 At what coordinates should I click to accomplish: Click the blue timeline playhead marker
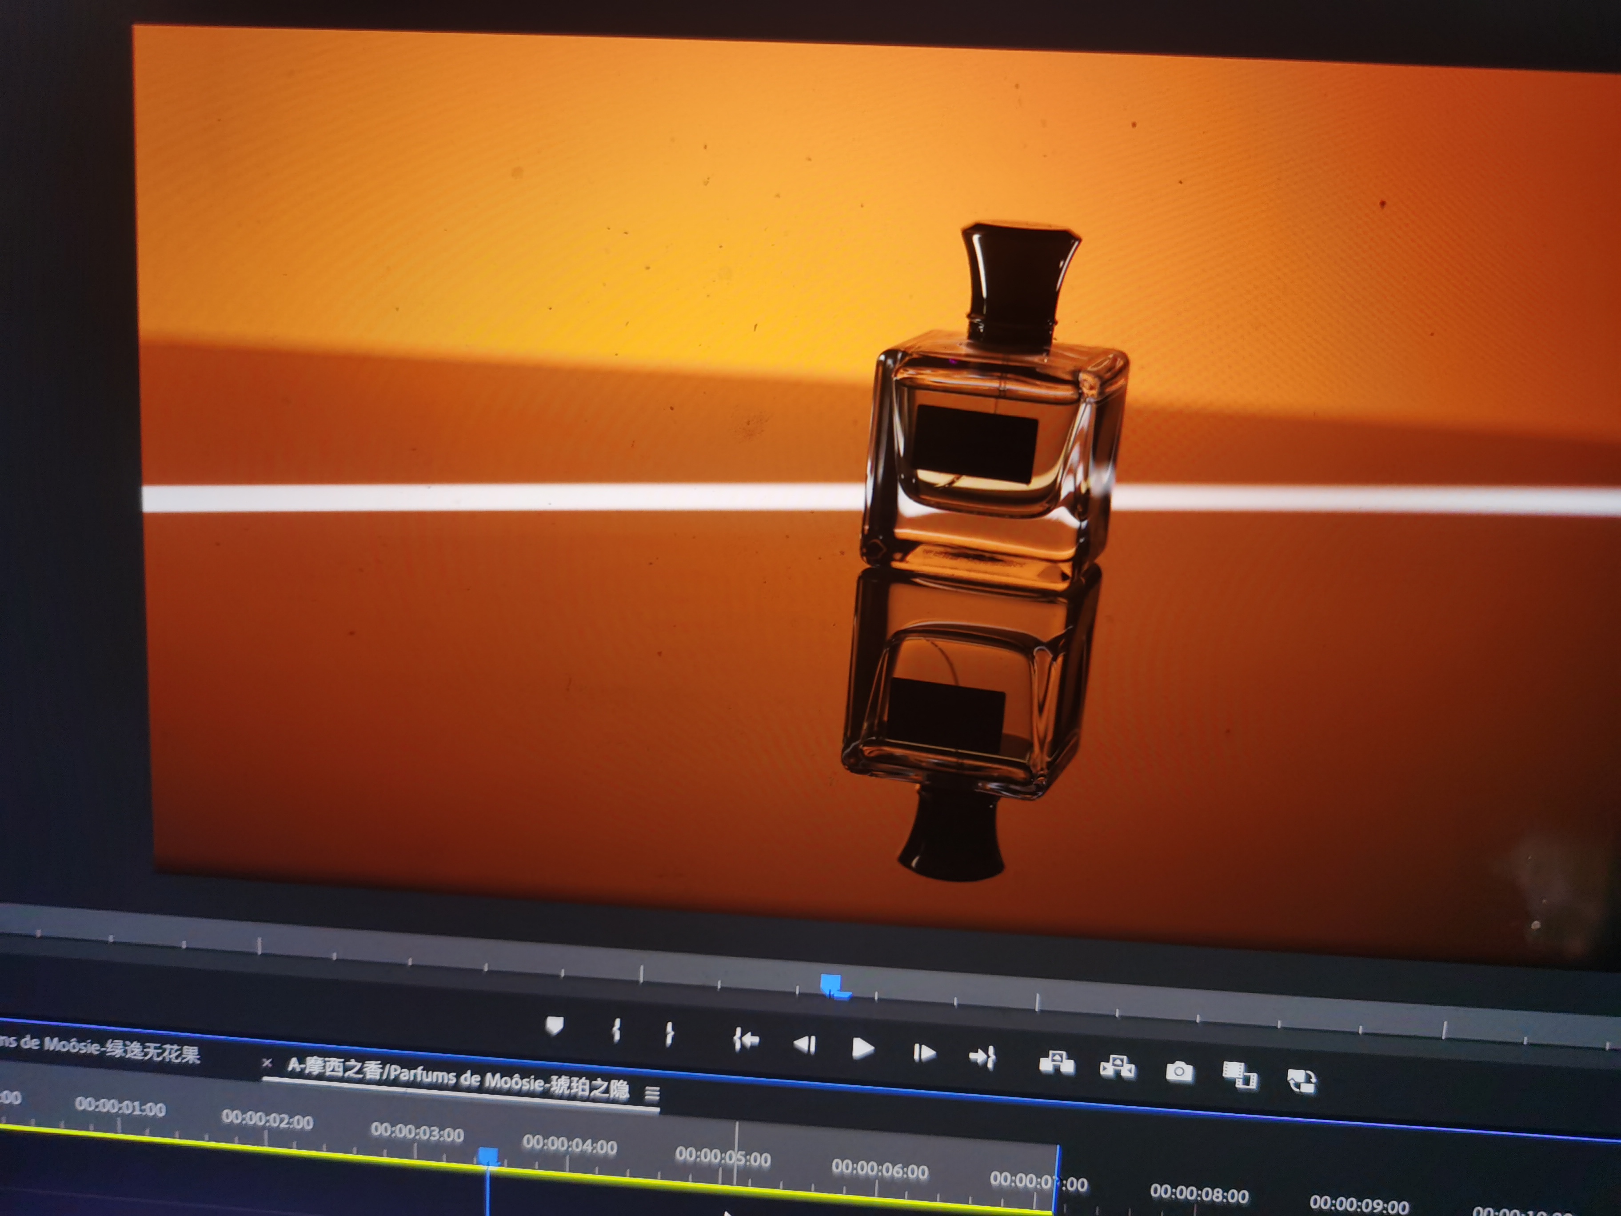(x=488, y=1156)
